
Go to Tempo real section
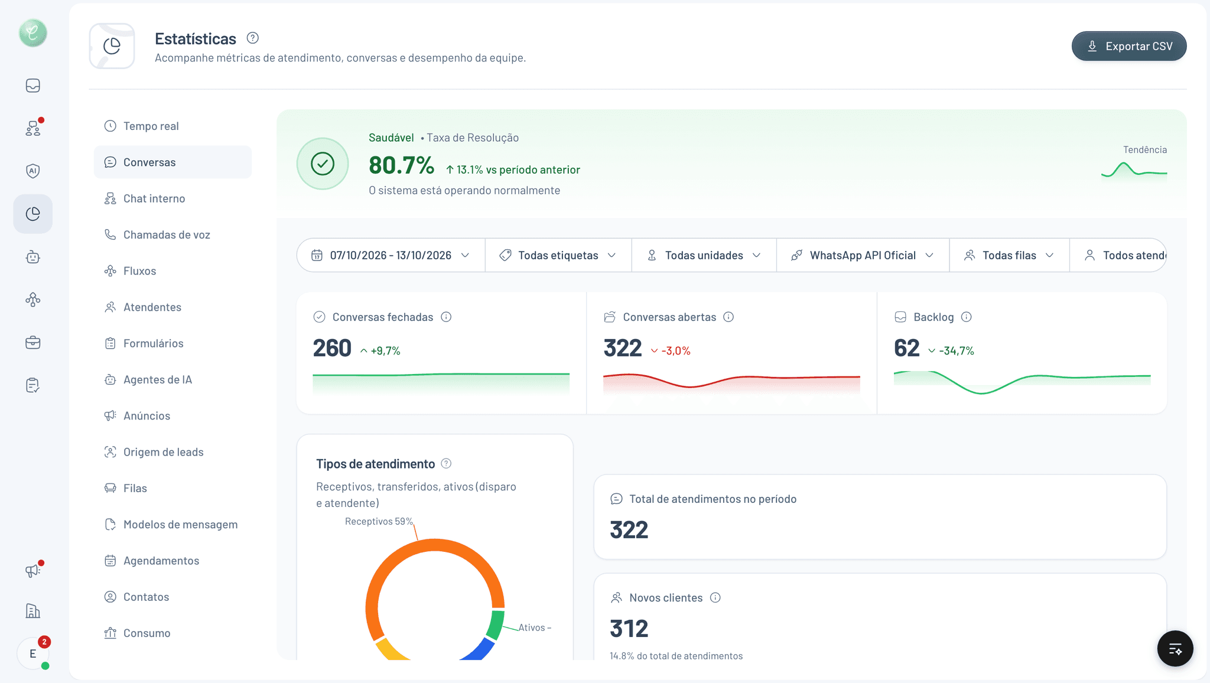coord(173,126)
